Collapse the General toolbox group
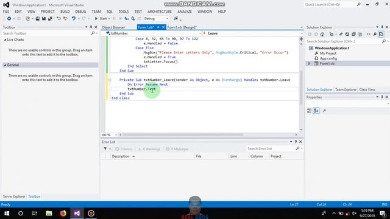 [x=5, y=65]
